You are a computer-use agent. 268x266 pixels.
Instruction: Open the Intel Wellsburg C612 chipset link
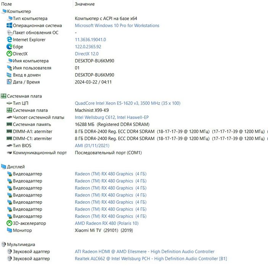(x=112, y=117)
